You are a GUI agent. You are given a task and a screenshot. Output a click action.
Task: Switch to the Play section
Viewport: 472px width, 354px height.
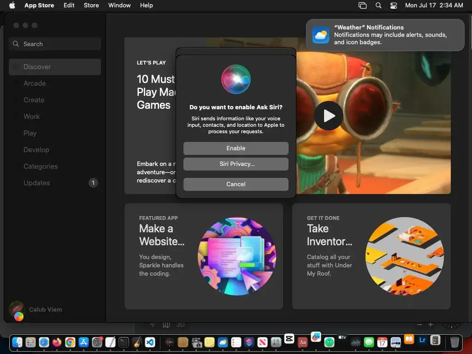click(55, 133)
